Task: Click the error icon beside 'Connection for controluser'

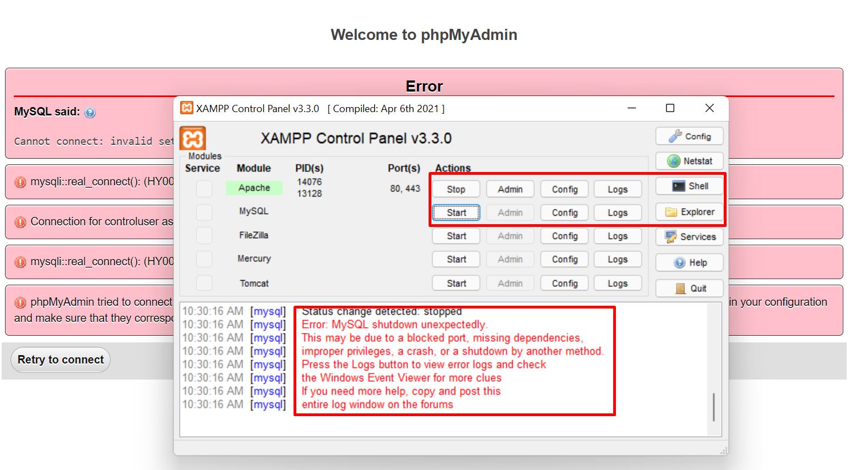Action: (x=21, y=222)
